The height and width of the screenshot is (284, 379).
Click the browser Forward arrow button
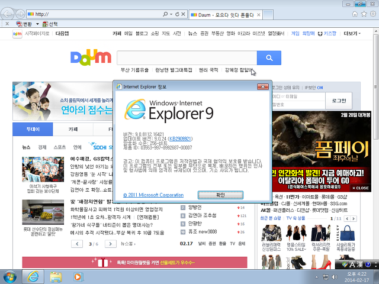(20, 14)
